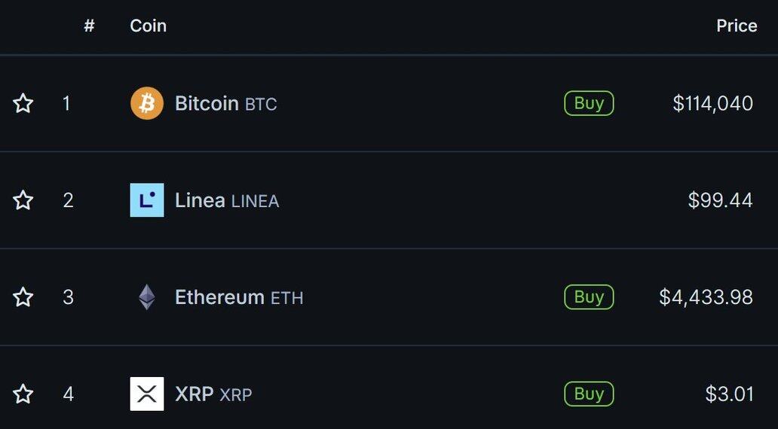Buy Bitcoin using the green button
Viewport: 778px width, 429px height.
click(589, 104)
